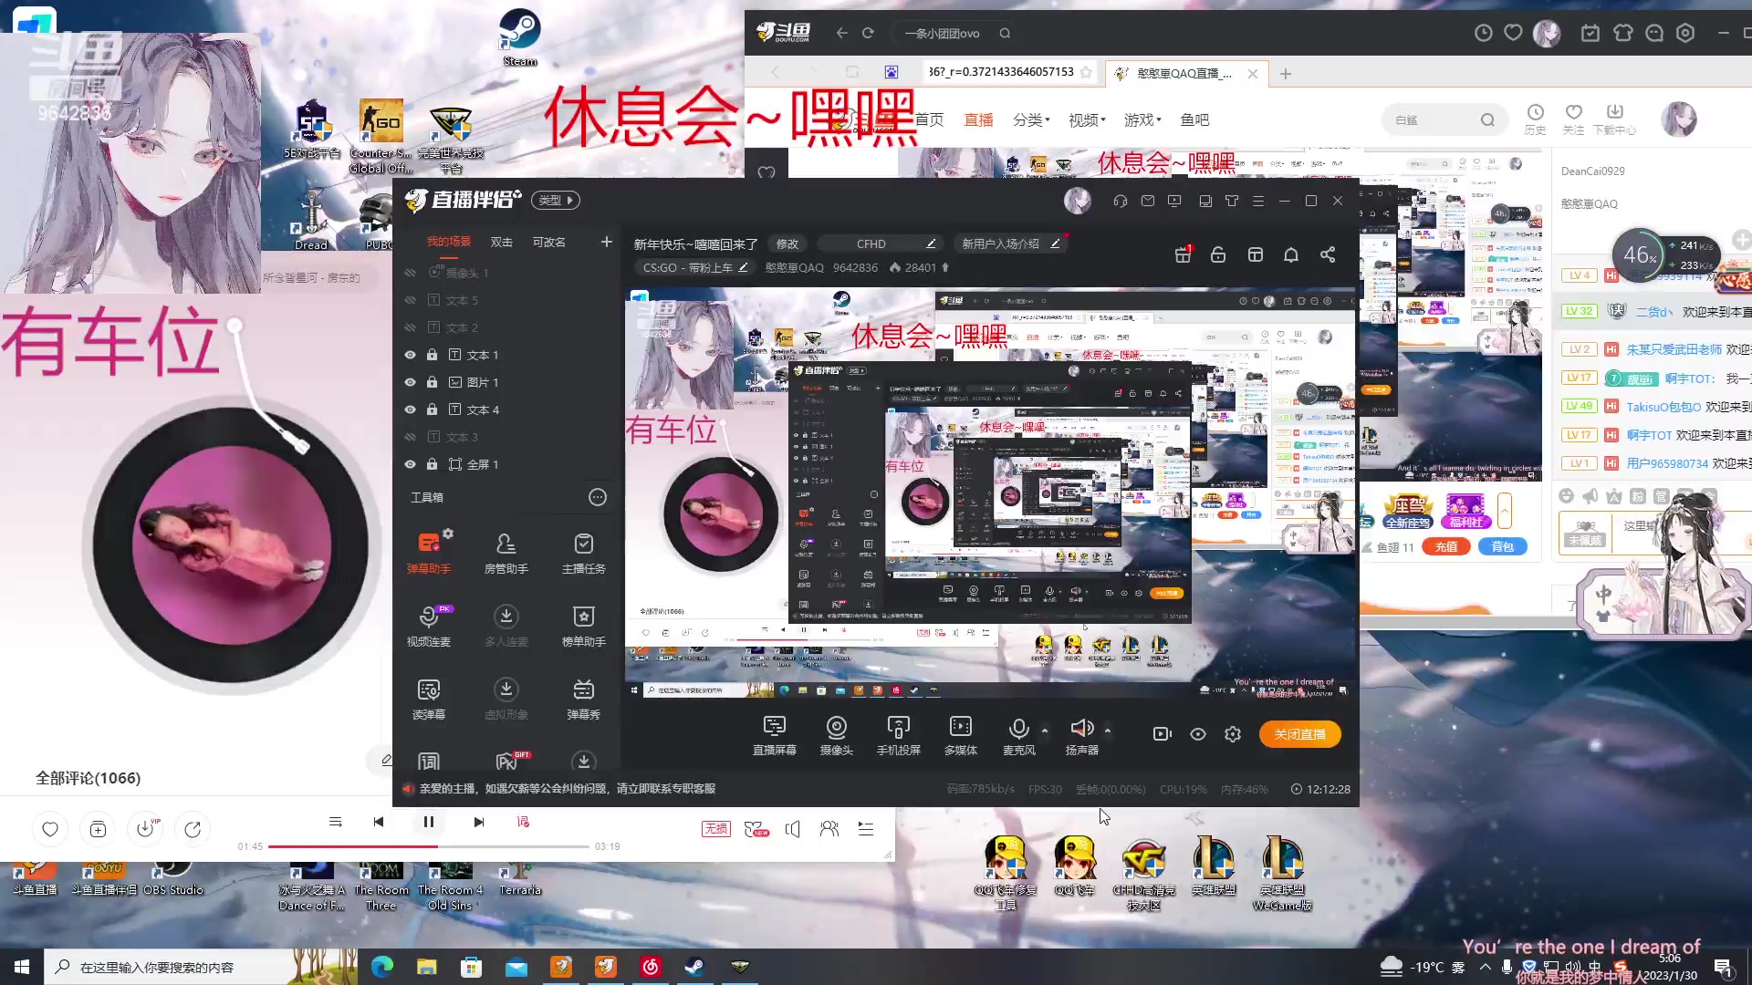Hide the 全屏 1 source
This screenshot has width=1752, height=985.
(410, 464)
